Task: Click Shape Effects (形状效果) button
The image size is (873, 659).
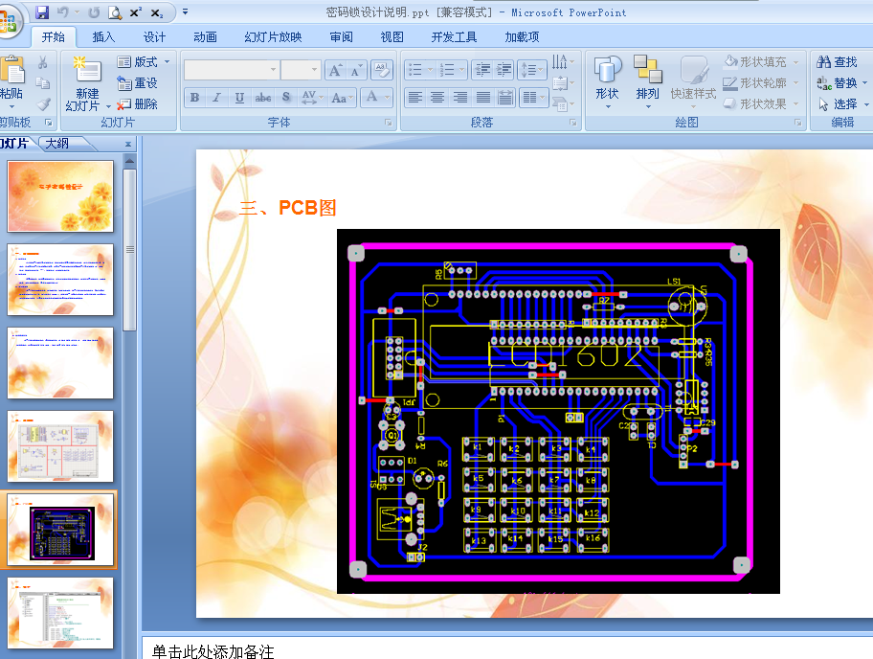Action: coord(761,104)
